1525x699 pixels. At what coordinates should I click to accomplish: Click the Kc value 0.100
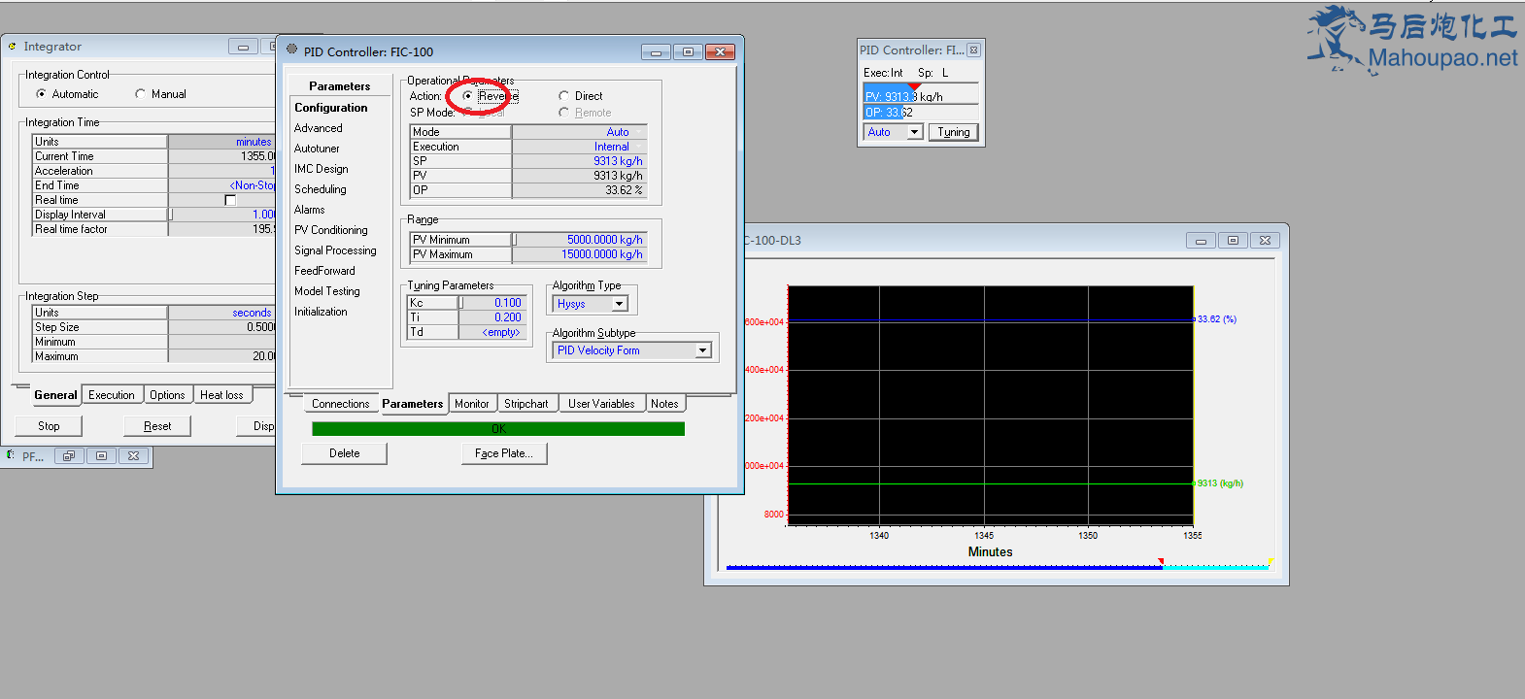pyautogui.click(x=491, y=303)
